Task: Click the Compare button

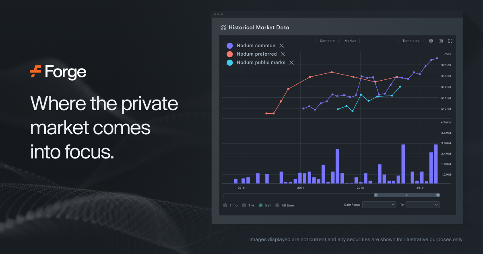Action: [327, 41]
